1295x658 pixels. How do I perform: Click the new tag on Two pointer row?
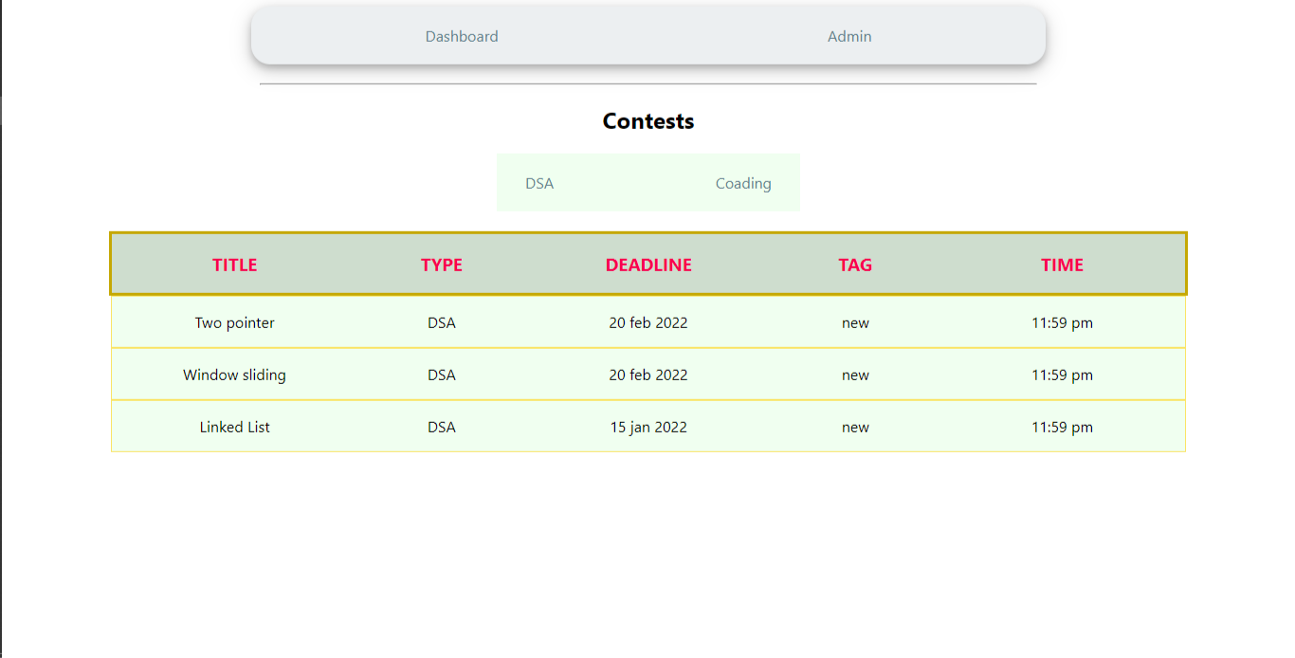point(855,322)
